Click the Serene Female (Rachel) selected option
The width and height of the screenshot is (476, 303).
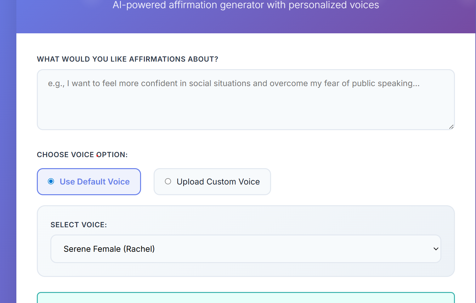[109, 249]
